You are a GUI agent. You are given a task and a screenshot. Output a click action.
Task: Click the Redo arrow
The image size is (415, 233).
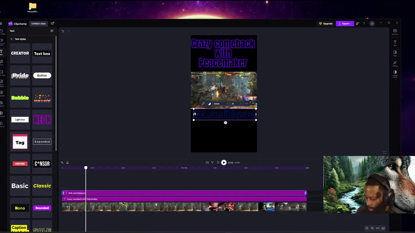click(x=69, y=31)
